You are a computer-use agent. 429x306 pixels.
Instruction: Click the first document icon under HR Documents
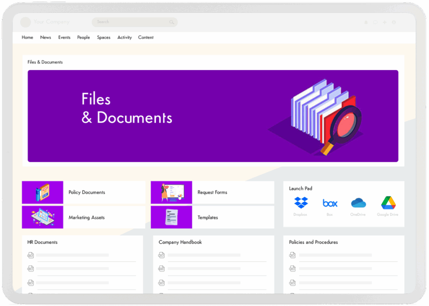31,255
